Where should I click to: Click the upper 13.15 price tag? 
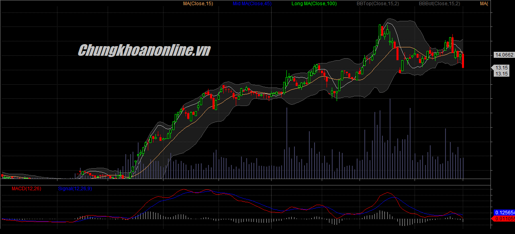(x=502, y=68)
